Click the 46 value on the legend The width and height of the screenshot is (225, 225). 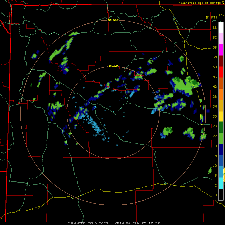(215, 77)
